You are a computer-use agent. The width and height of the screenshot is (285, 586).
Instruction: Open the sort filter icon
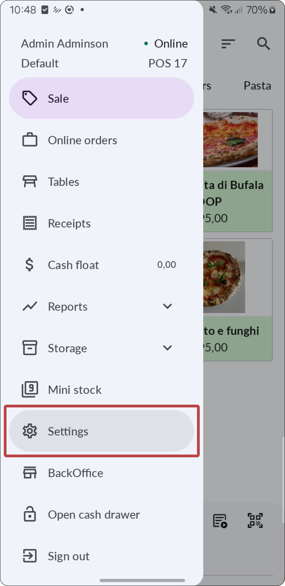228,44
